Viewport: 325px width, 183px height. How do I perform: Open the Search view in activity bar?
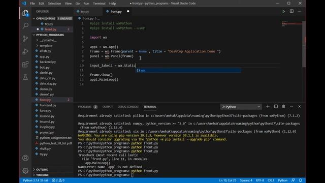point(25,25)
